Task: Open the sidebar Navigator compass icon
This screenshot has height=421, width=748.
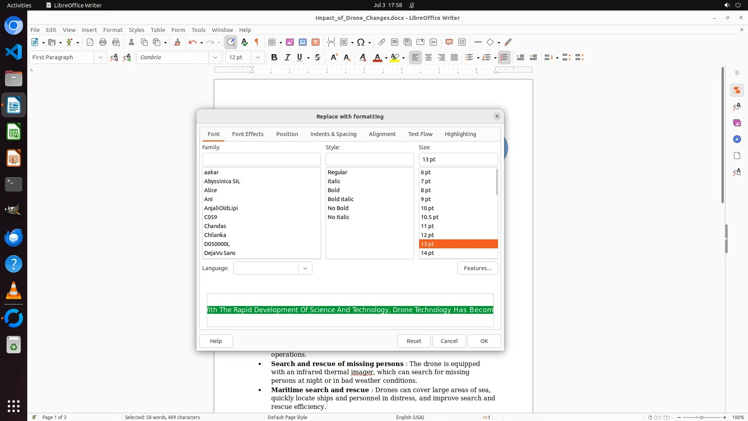Action: pos(737,140)
